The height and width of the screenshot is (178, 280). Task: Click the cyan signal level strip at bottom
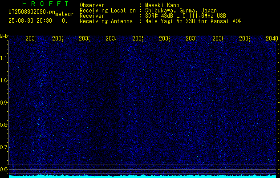pyautogui.click(x=142, y=176)
